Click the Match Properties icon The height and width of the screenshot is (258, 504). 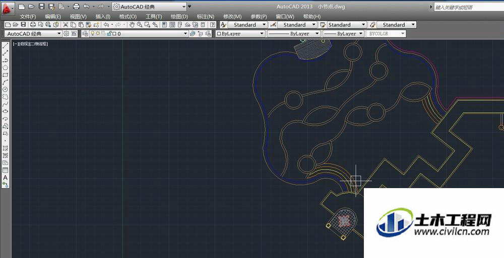[88, 25]
